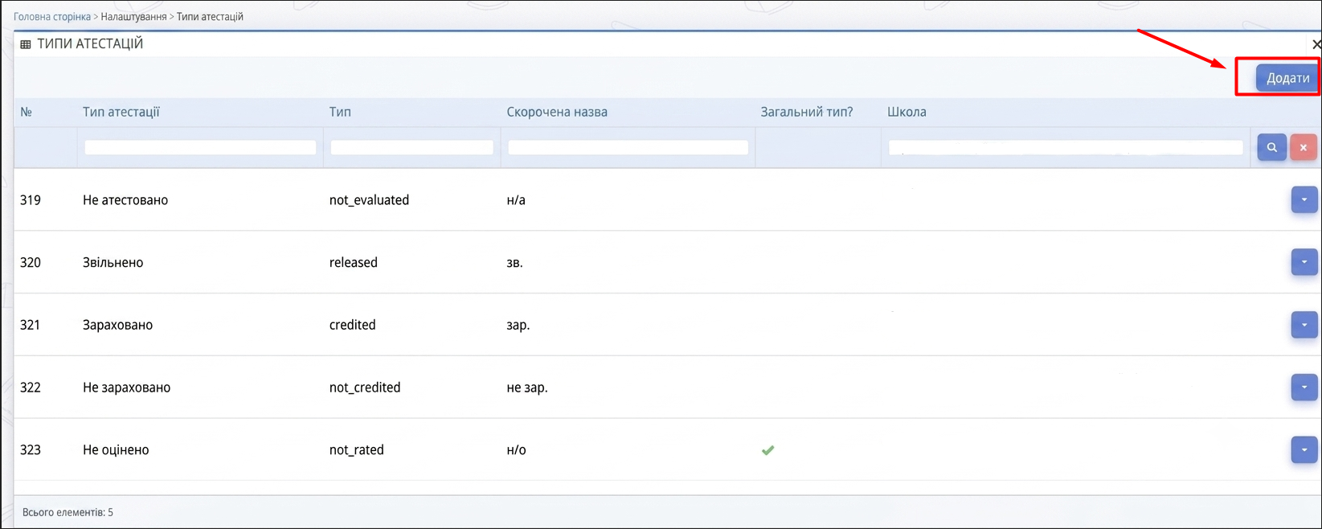Select the Не оцінено cell

coord(116,450)
